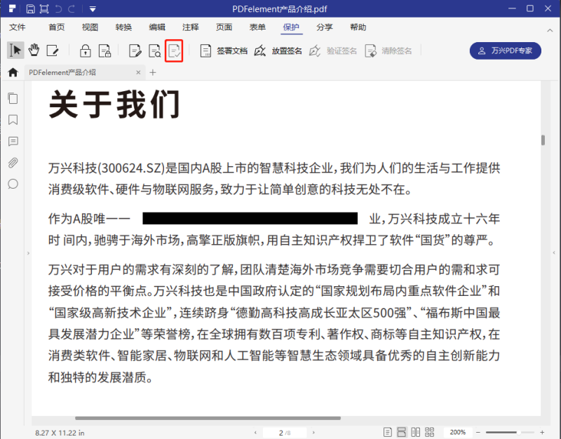Open the 文件 menu
This screenshot has height=439, width=561.
pos(17,27)
